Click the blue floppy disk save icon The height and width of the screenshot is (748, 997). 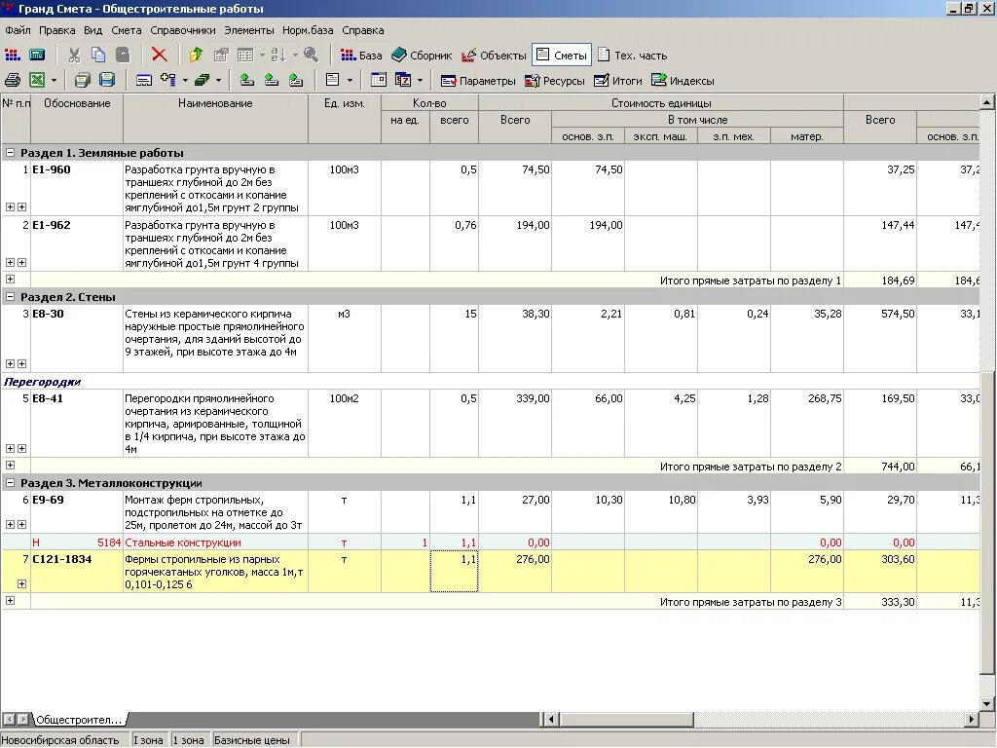click(x=107, y=80)
